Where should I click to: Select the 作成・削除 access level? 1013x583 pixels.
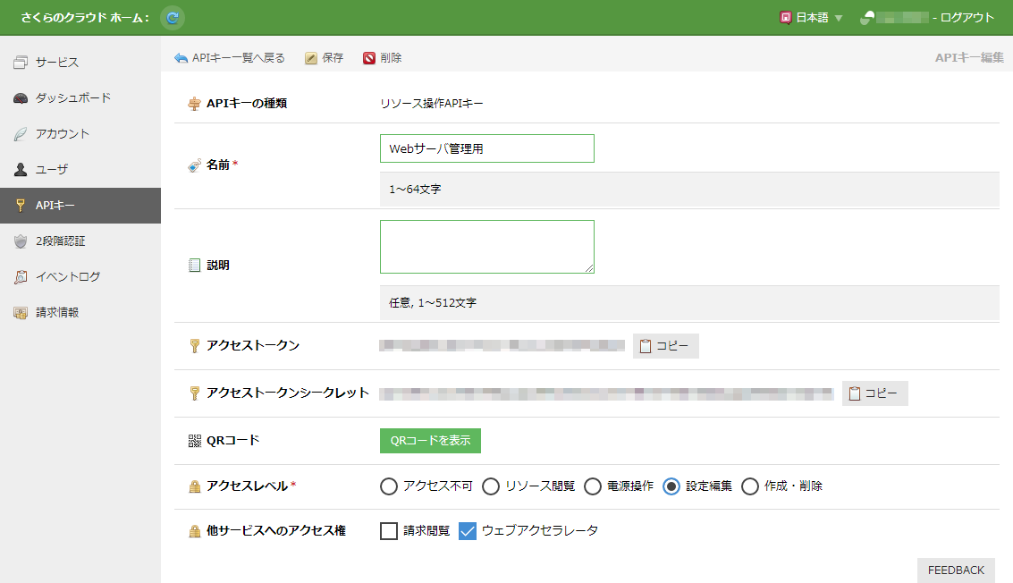coord(750,486)
